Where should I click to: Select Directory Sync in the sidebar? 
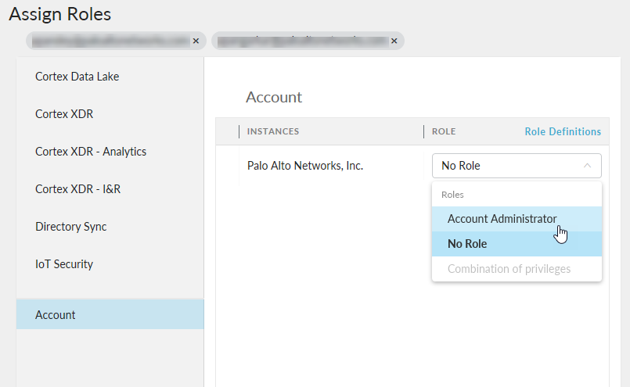pos(70,227)
